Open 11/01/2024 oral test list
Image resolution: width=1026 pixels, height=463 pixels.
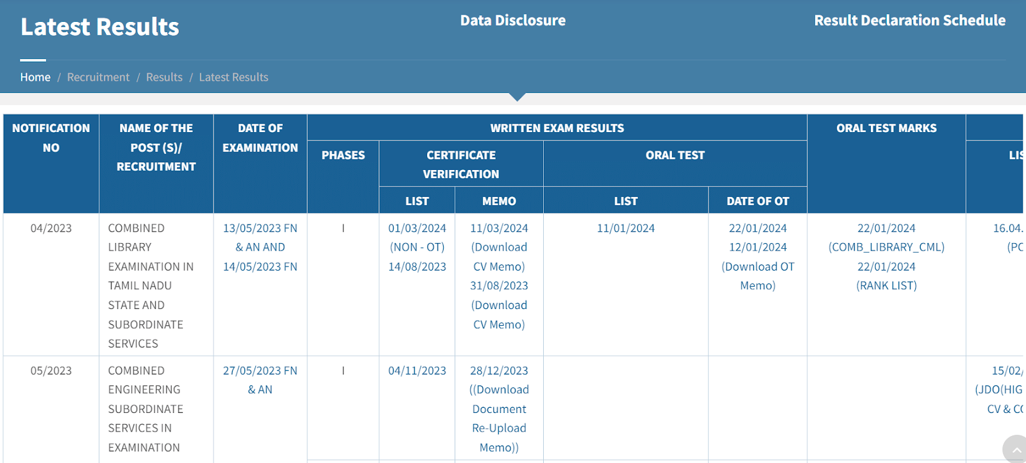(x=626, y=228)
